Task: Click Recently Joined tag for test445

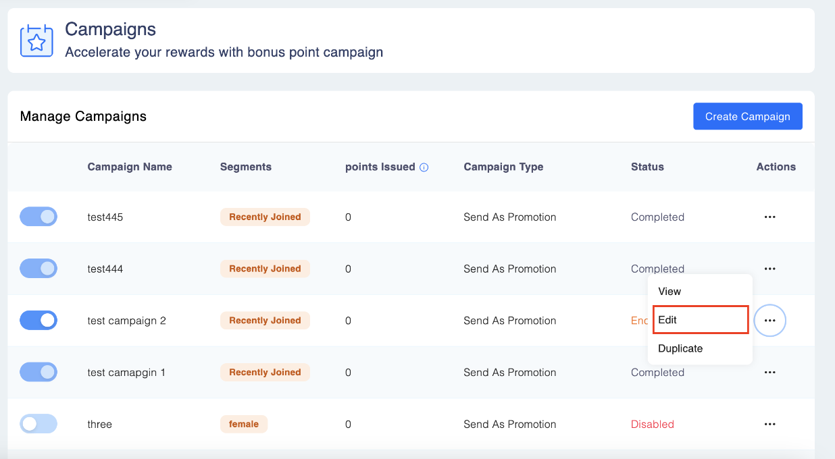Action: (x=265, y=217)
